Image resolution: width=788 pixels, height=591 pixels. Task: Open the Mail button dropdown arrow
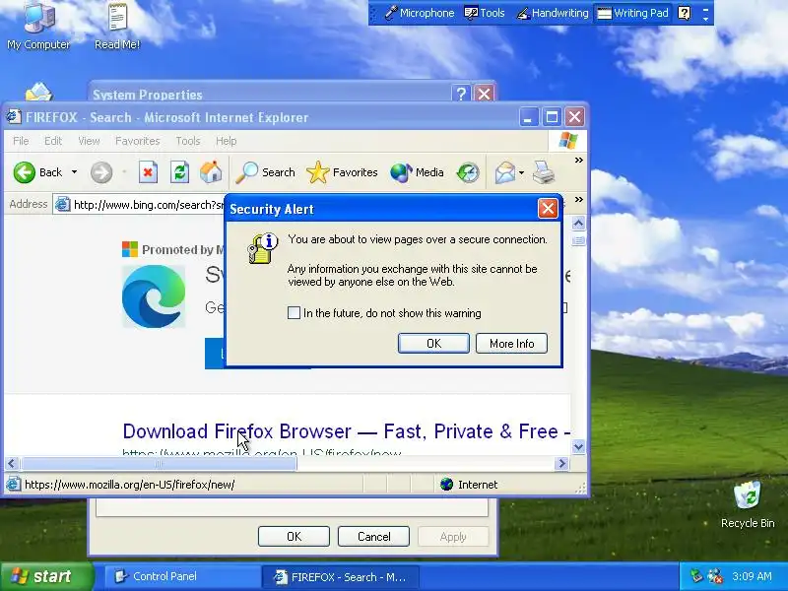pos(522,173)
